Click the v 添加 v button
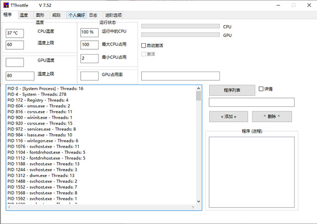The width and height of the screenshot is (317, 224). click(x=229, y=117)
